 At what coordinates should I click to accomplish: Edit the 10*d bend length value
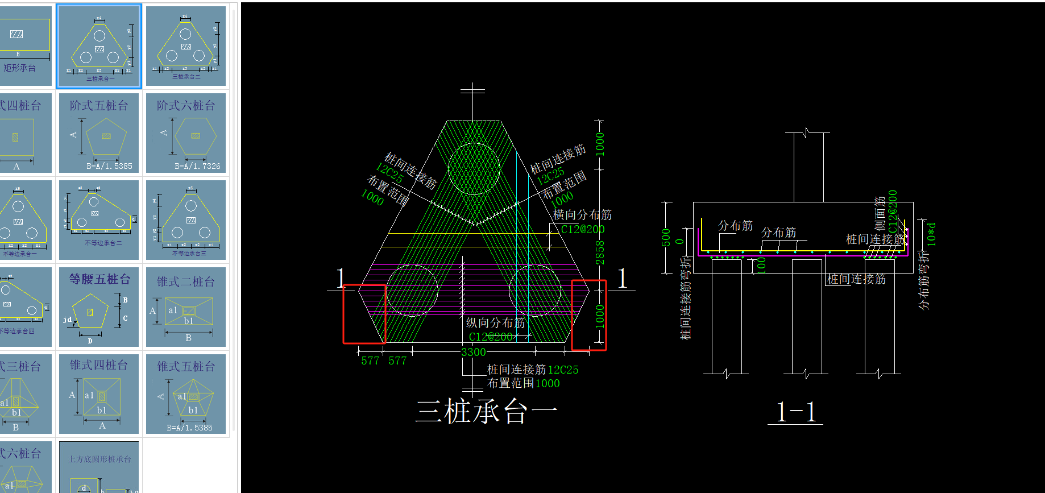[x=931, y=234]
